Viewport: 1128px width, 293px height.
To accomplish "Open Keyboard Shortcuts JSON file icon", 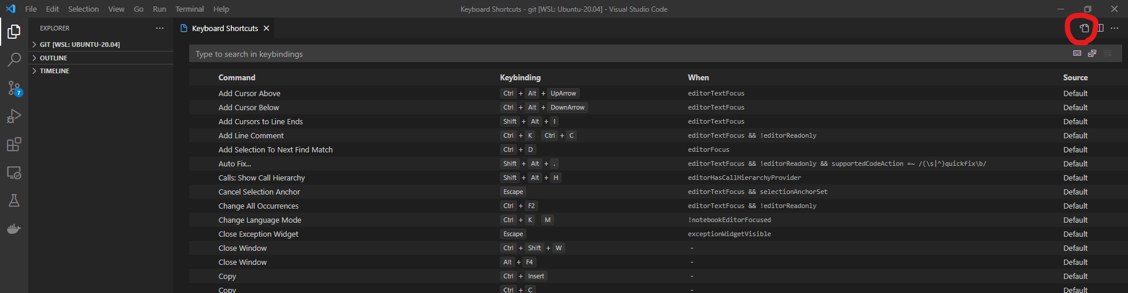I will [1085, 28].
